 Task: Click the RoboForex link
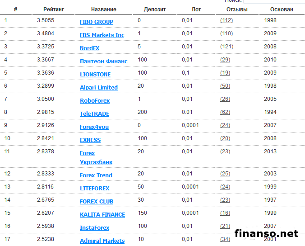coord(94,100)
